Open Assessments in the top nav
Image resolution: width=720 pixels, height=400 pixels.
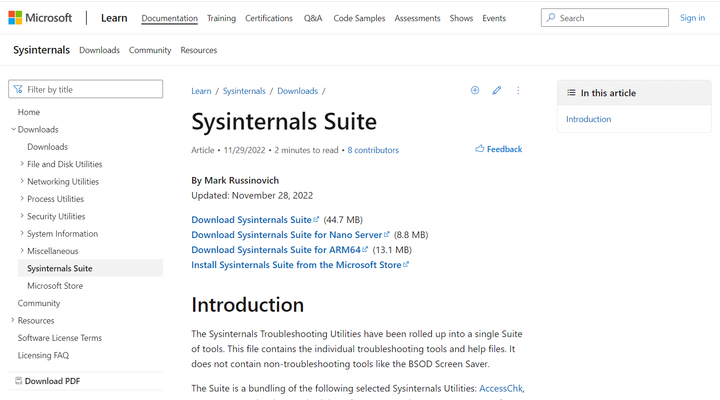click(x=418, y=18)
